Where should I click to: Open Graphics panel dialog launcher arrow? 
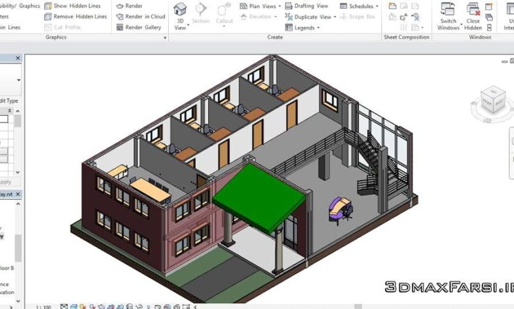(165, 37)
